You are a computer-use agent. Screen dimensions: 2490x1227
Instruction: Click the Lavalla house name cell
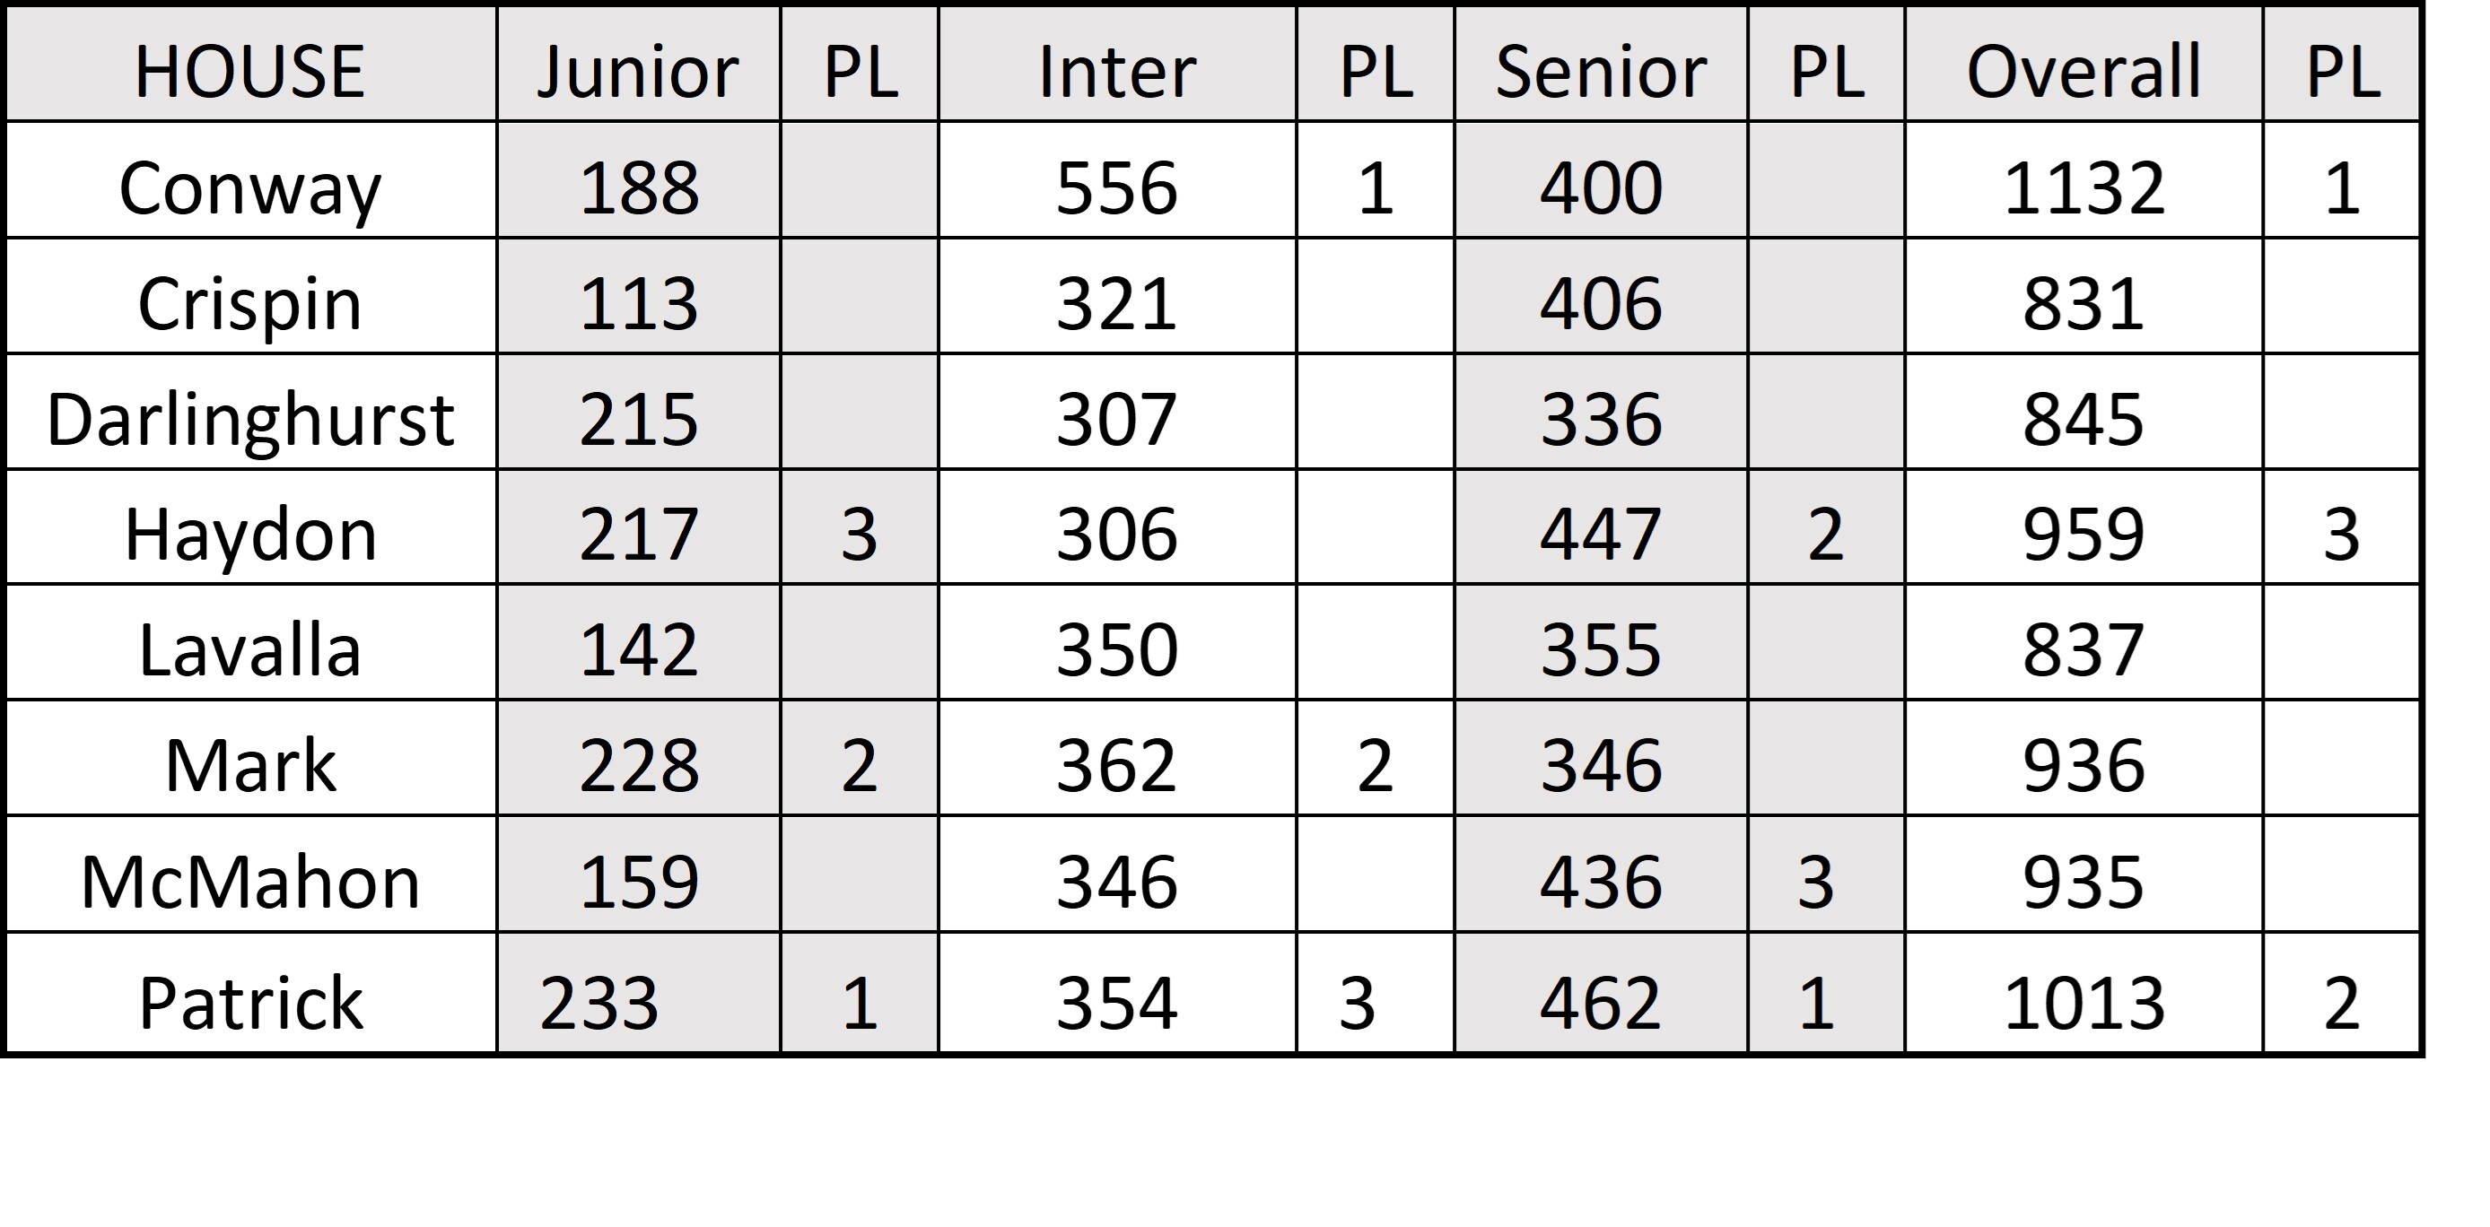coord(249,649)
